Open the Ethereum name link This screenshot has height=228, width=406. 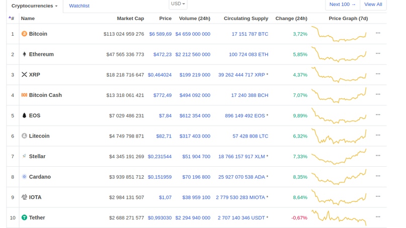[x=41, y=54]
